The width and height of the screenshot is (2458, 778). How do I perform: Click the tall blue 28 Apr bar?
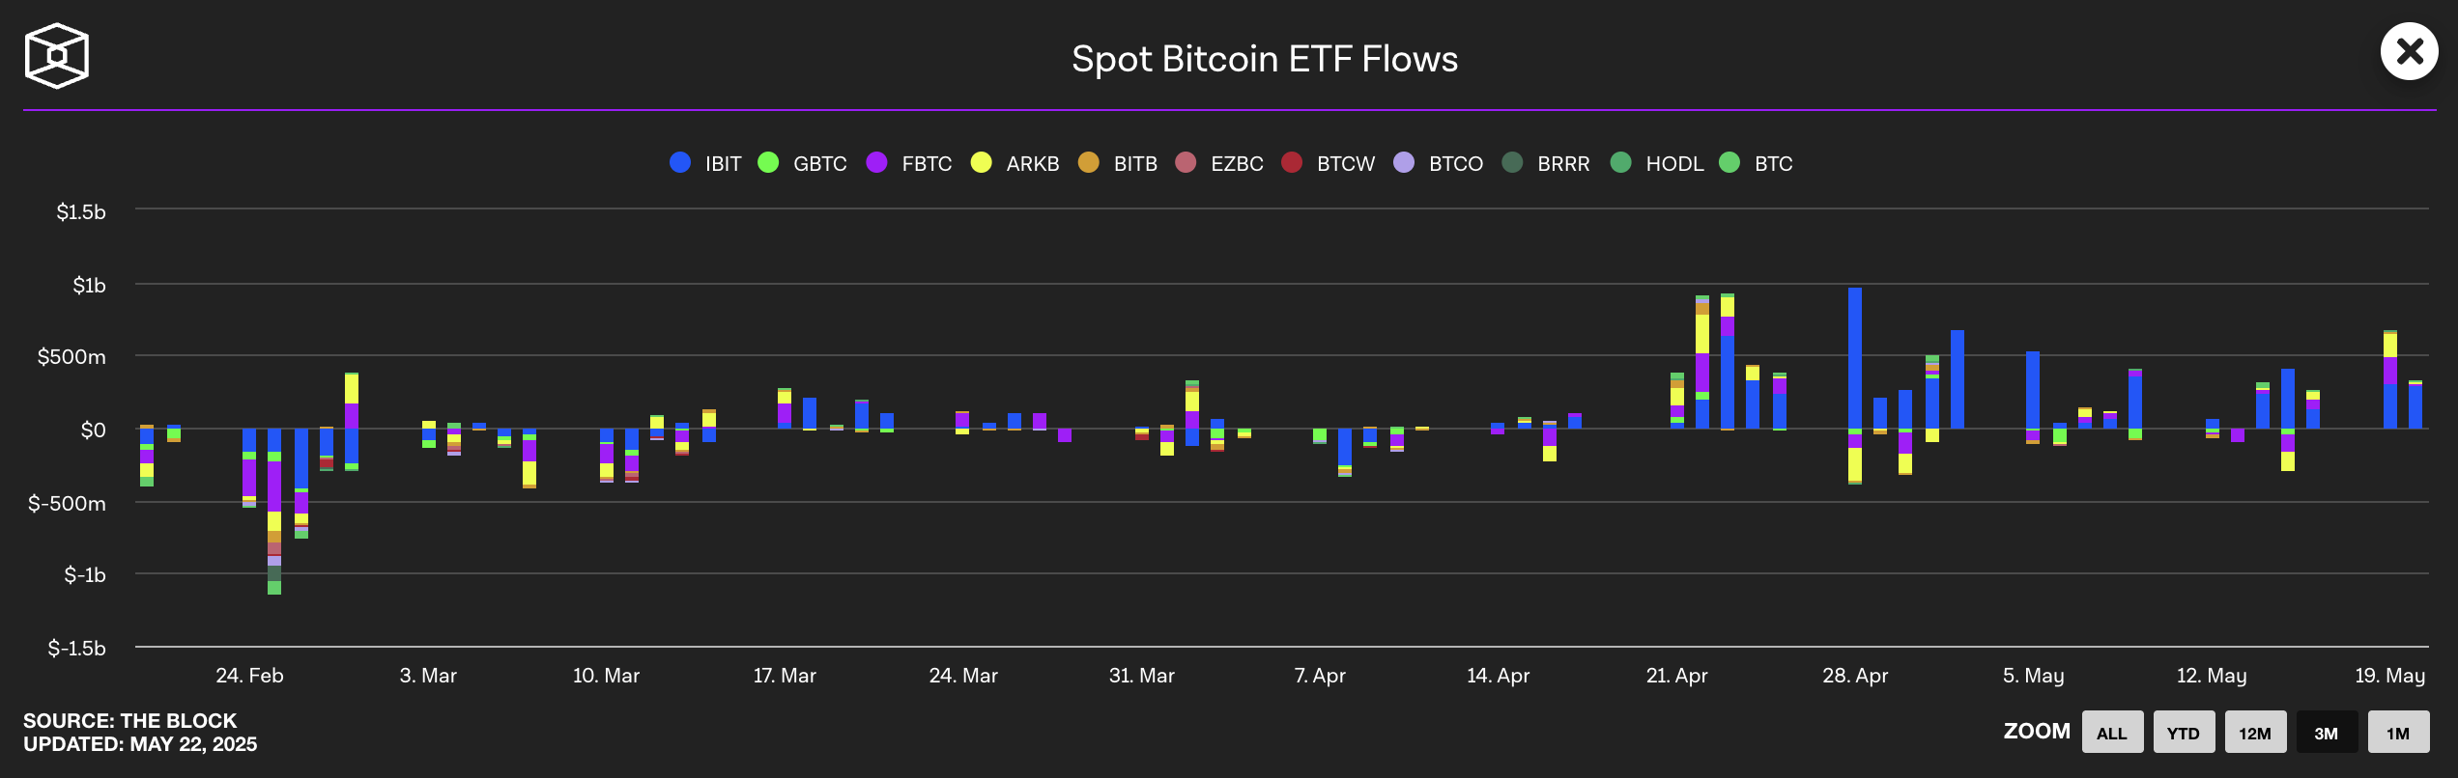1855,357
